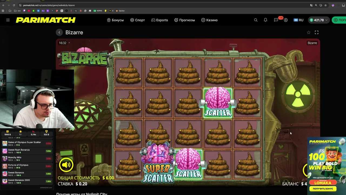Change the RU language selector
Image resolution: width=346 pixels, height=195 pixels.
(298, 20)
